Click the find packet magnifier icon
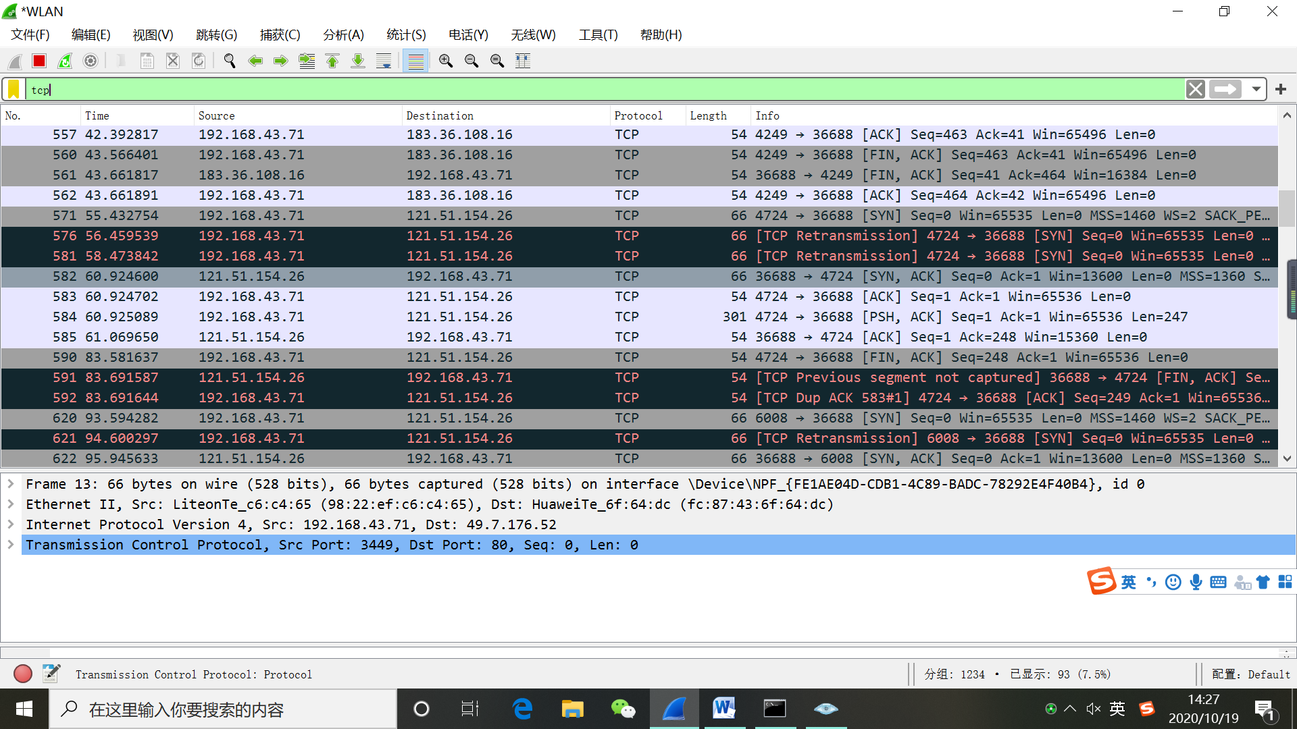The width and height of the screenshot is (1297, 729). pos(230,61)
